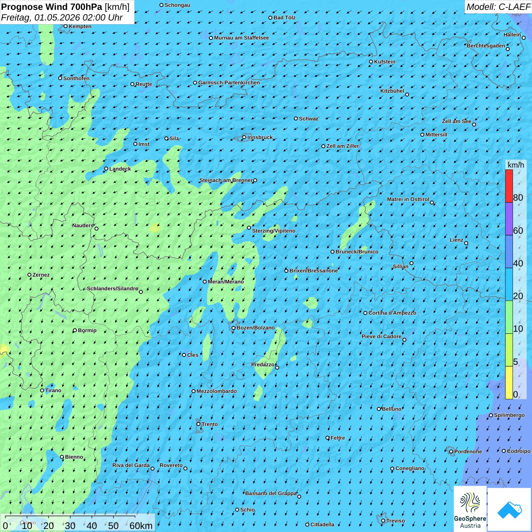Click the 'Riva del Garda' label
Image resolution: width=532 pixels, height=532 pixels.
(x=131, y=465)
